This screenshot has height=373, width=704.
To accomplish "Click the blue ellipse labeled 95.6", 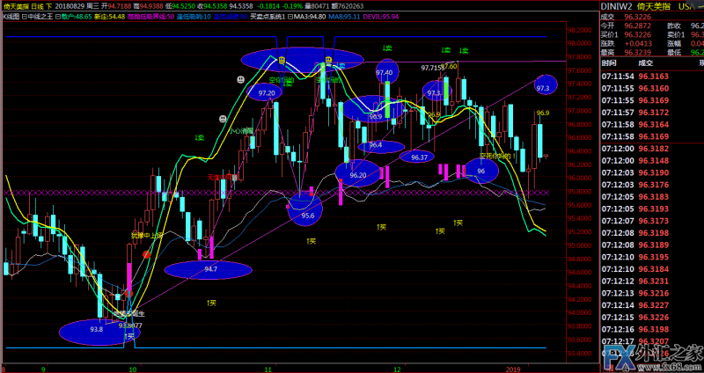I will [306, 210].
